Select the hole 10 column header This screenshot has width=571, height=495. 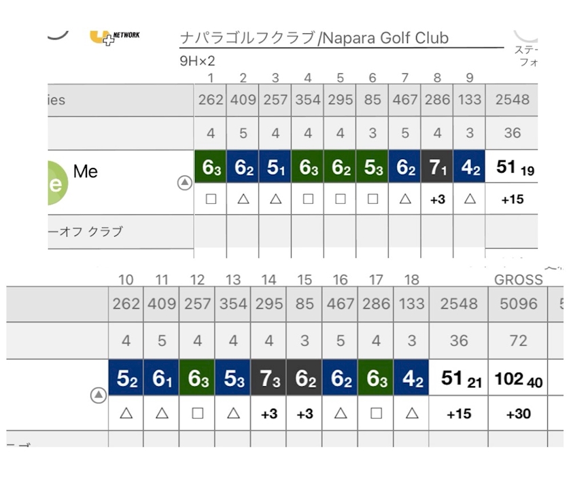pos(126,279)
